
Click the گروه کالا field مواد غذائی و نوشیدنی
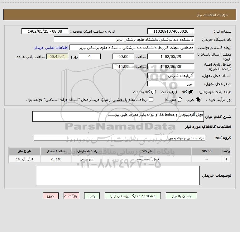119,138
